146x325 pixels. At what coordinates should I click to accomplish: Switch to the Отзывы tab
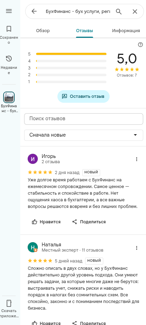[x=84, y=31]
